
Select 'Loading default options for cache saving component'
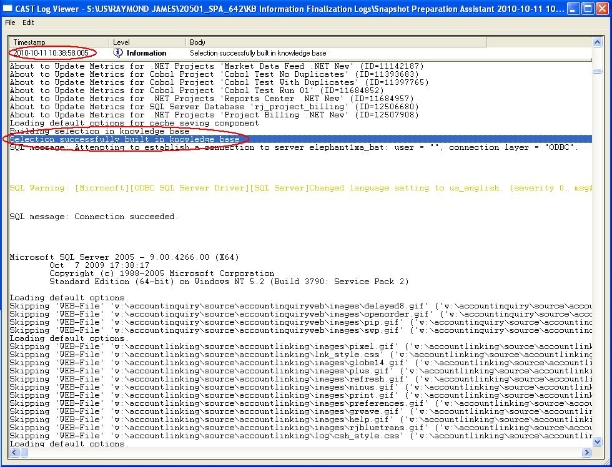(134, 123)
